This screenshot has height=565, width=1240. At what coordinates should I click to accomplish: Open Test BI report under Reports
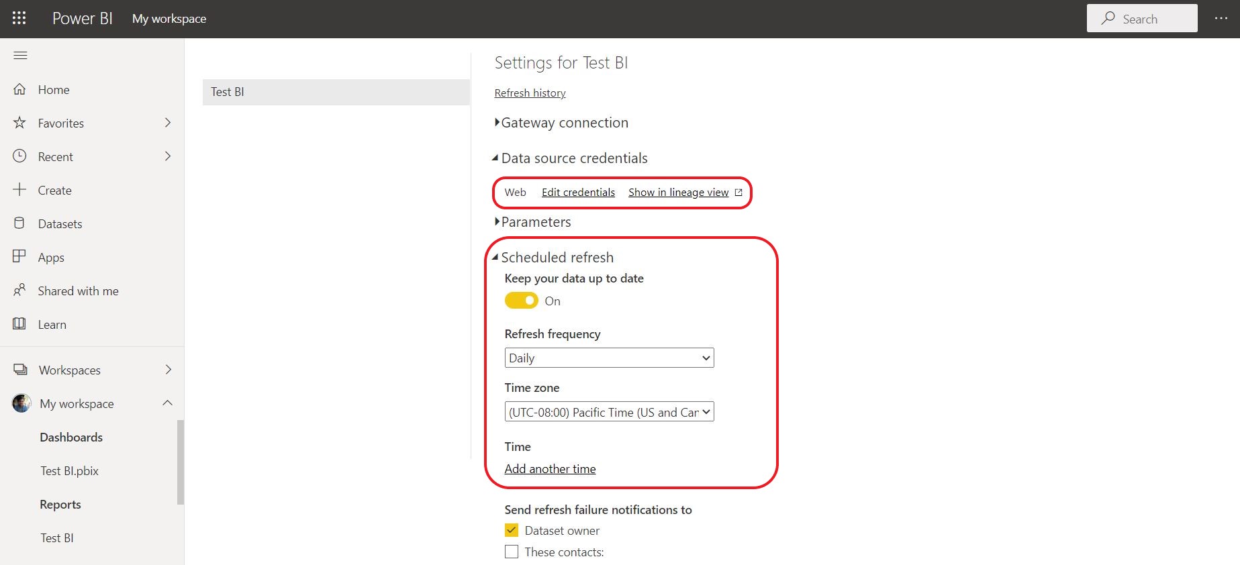click(x=57, y=537)
